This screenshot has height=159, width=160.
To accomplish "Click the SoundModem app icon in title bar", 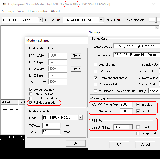I will 5,4.
